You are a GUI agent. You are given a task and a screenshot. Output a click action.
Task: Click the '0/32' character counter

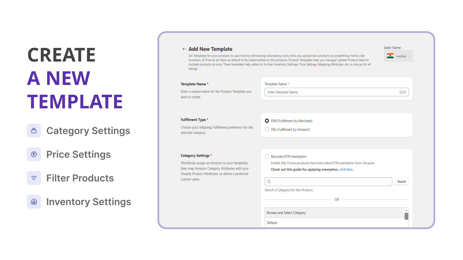tap(403, 92)
